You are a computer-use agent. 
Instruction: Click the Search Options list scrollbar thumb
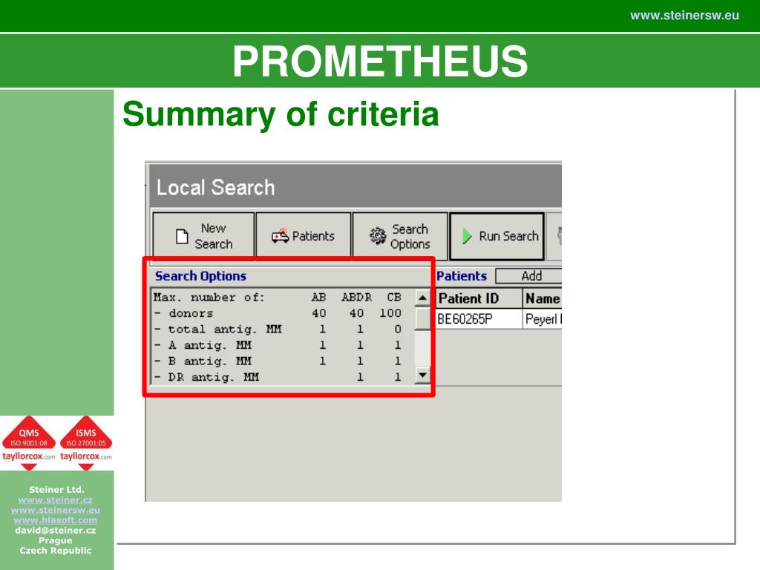[x=422, y=319]
